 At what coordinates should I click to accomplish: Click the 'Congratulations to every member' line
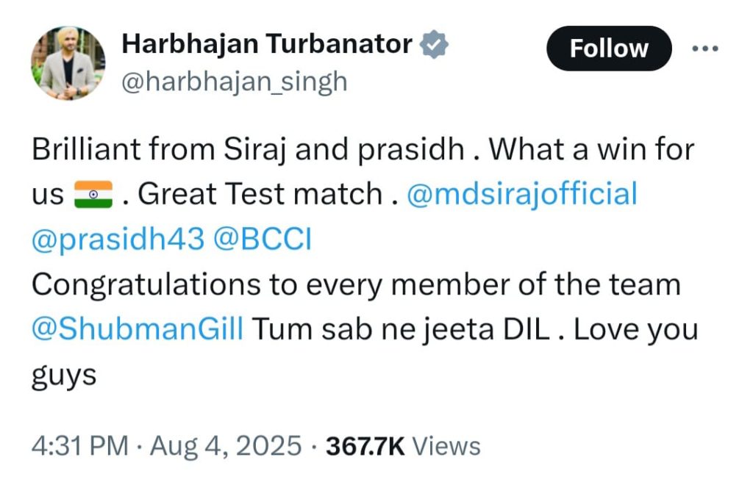[x=356, y=285]
